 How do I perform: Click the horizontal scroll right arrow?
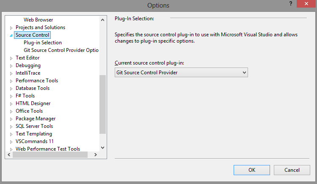coord(95,154)
